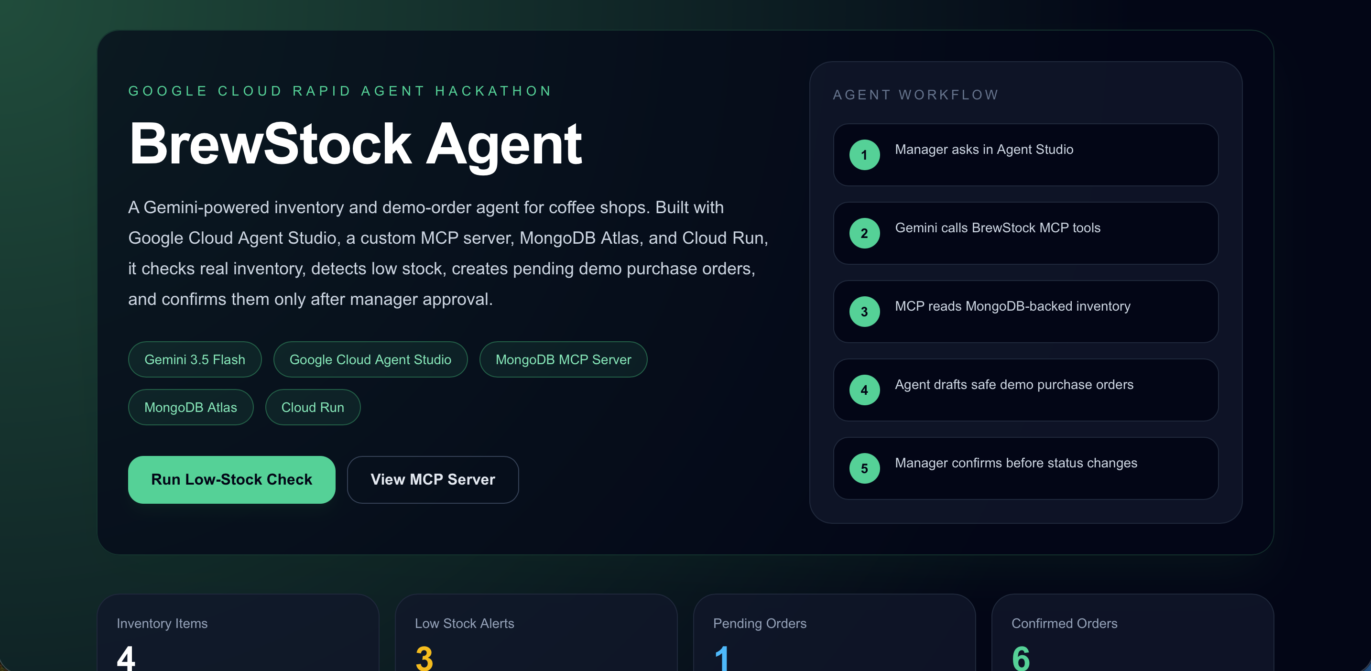Viewport: 1371px width, 671px height.
Task: Click the Run Low-Stock Check button
Action: pos(231,479)
